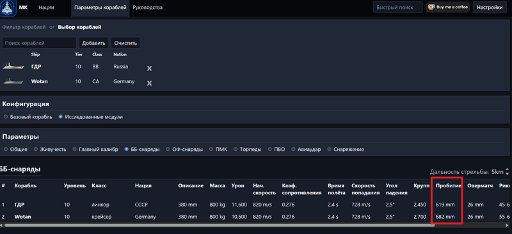Adjust Дальность стрельбы 5km stepper arrows
The image size is (512, 234).
pyautogui.click(x=507, y=172)
